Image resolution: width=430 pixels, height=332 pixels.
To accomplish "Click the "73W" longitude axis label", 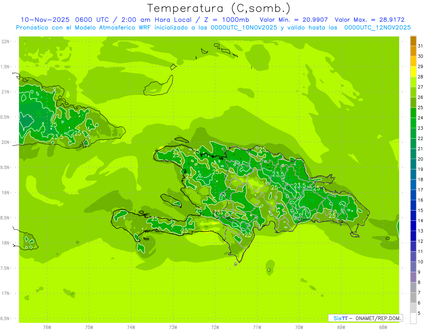I will click(x=173, y=327).
